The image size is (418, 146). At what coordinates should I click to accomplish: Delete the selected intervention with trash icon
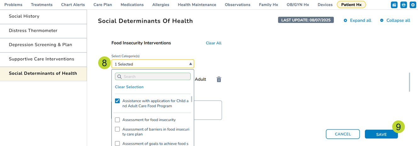(219, 79)
